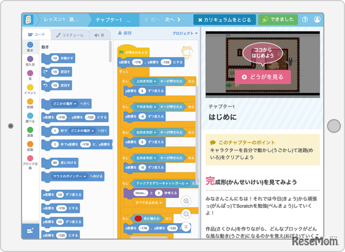345x252 pixels.
Task: Click the カリキュラムをとじる button
Action: coord(225,20)
